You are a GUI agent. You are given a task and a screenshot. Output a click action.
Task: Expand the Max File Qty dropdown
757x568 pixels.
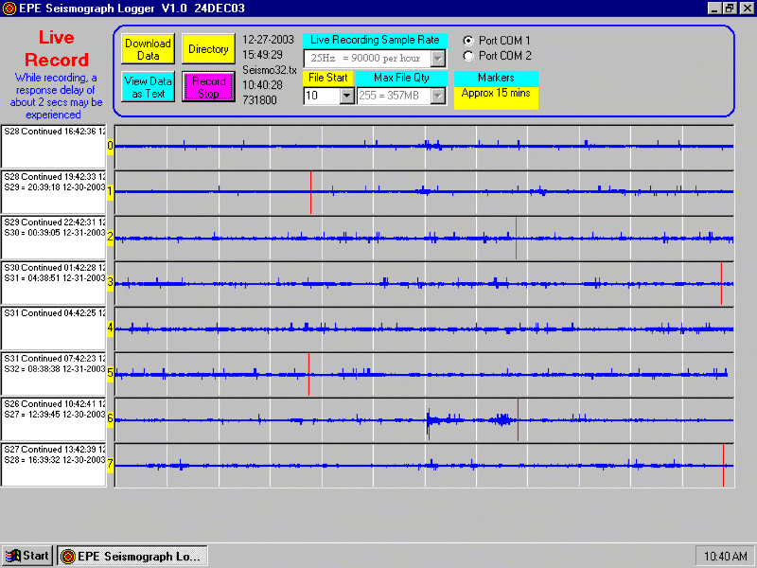[x=437, y=96]
